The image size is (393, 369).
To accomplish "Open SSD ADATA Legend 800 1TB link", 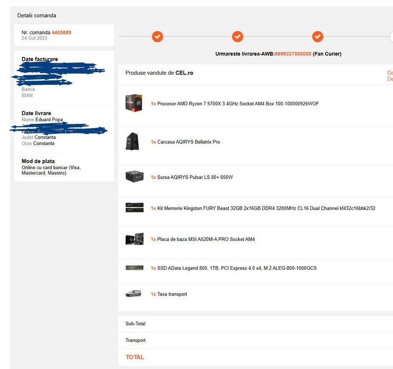I will [237, 268].
